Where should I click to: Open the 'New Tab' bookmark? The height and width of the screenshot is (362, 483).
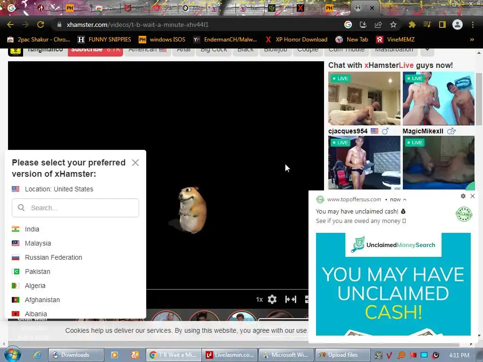pyautogui.click(x=352, y=40)
